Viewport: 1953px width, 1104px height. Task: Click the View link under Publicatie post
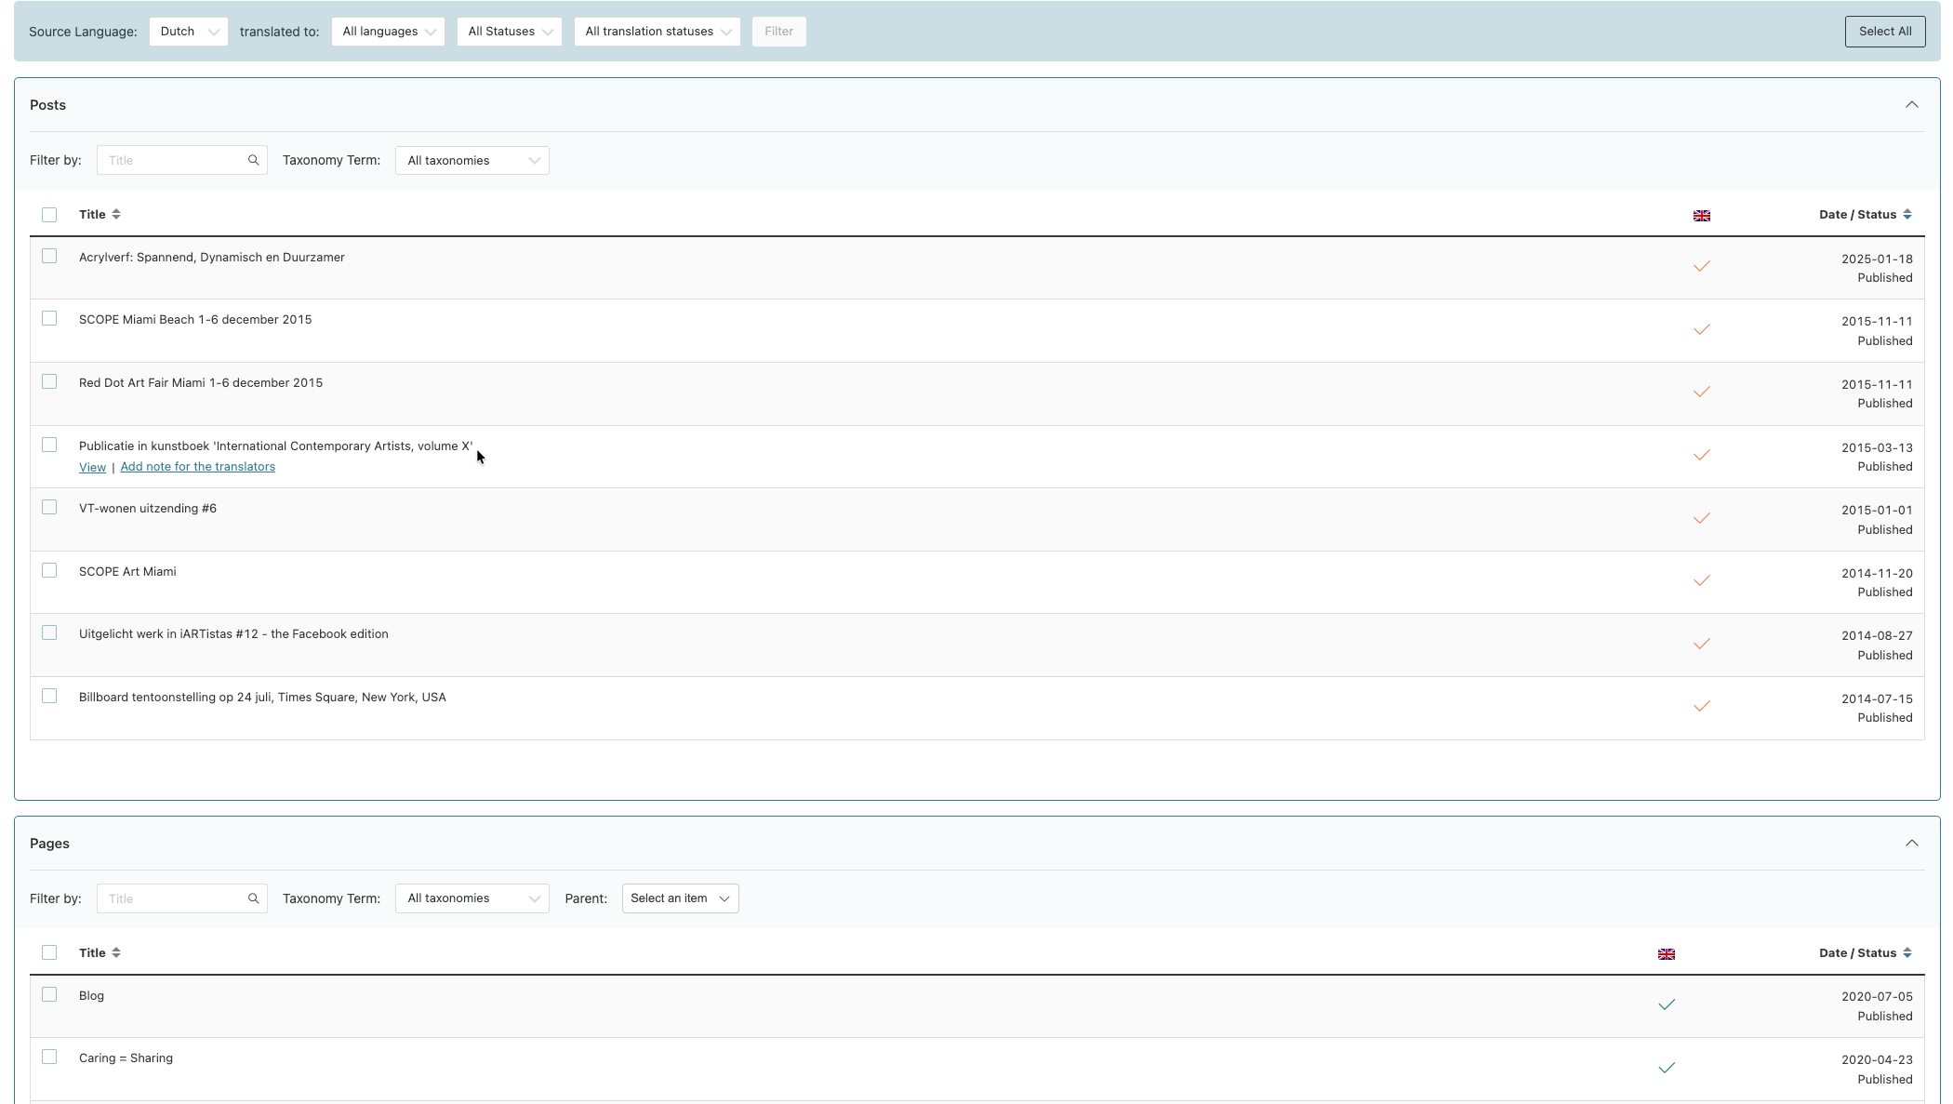click(x=92, y=467)
